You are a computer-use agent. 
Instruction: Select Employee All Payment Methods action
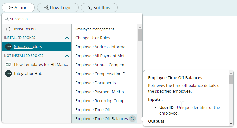[x=105, y=56]
